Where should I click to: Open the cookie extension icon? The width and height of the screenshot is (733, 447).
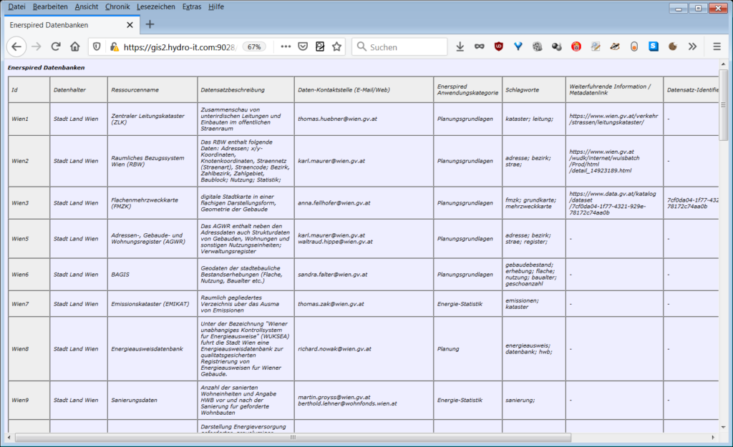click(x=673, y=46)
